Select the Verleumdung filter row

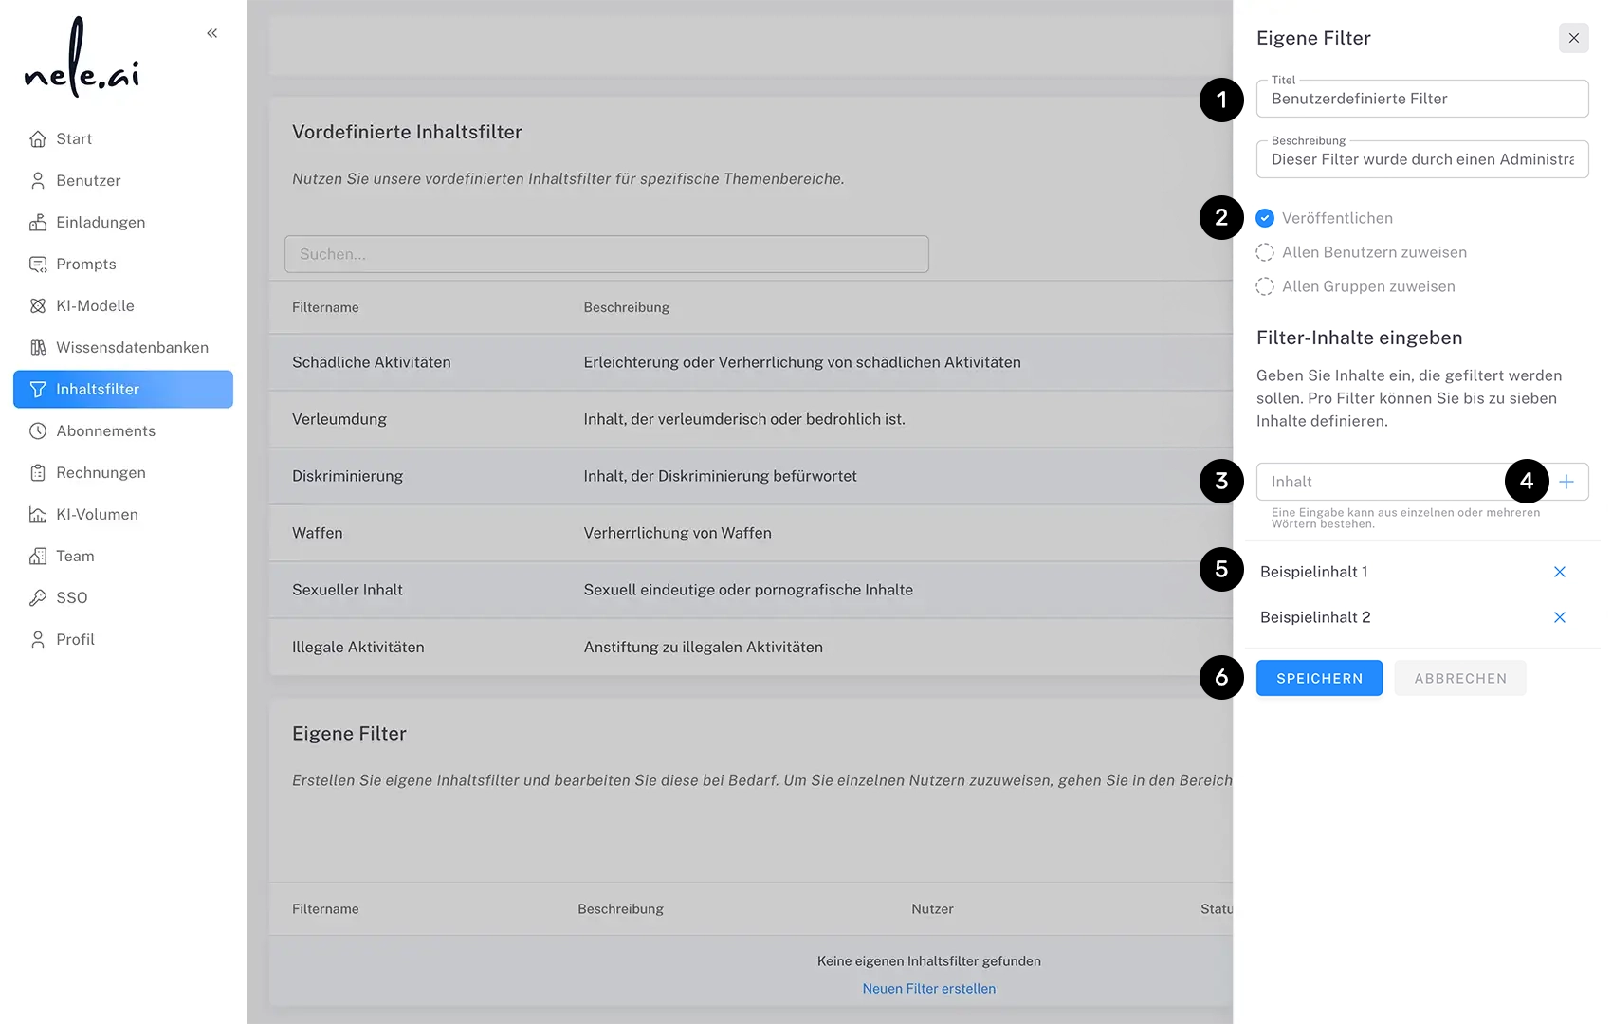751,419
